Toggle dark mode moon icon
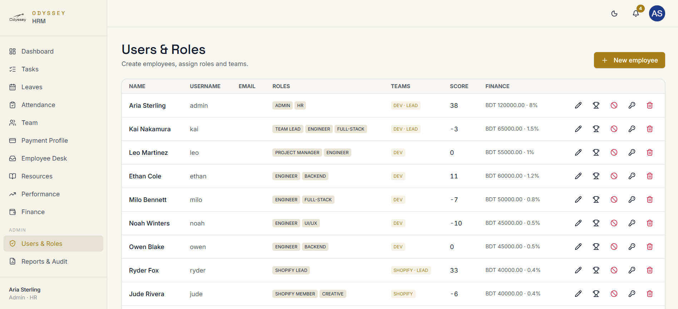This screenshot has width=678, height=309. [614, 14]
